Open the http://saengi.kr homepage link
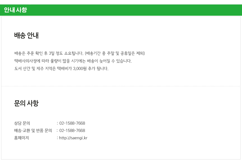 pyautogui.click(x=73, y=138)
